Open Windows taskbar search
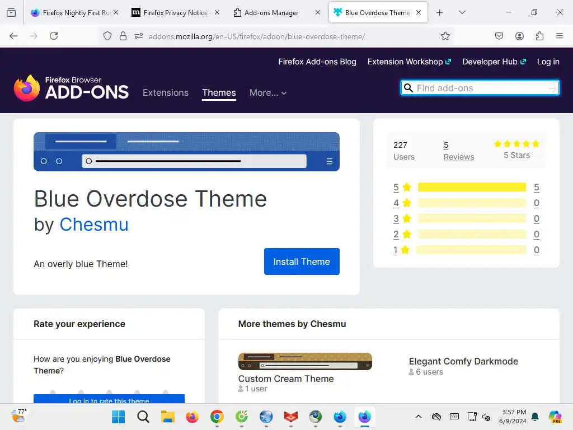Image resolution: width=573 pixels, height=430 pixels. [143, 417]
